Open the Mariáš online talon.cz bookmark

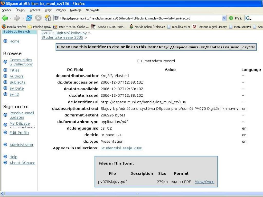coord(147,27)
